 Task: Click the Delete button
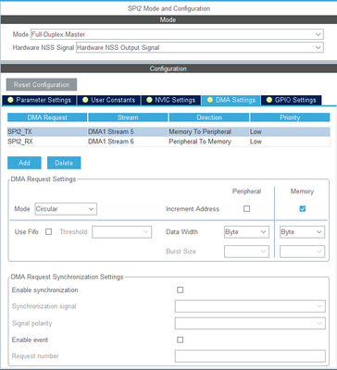(x=64, y=163)
